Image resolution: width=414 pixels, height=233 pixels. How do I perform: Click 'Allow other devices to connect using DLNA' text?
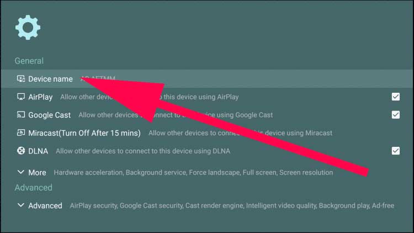point(143,151)
